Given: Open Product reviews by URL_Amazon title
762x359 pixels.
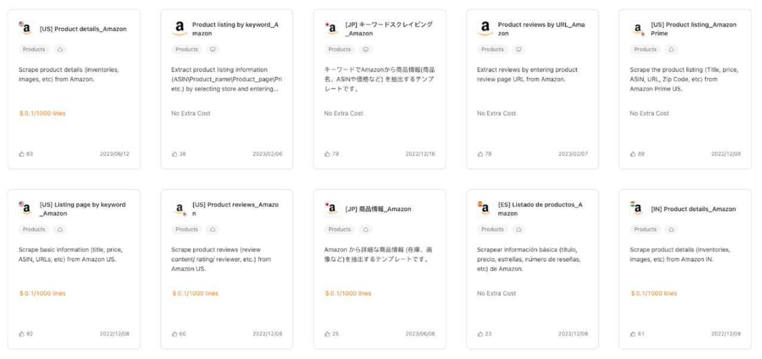Looking at the screenshot, I should point(541,29).
